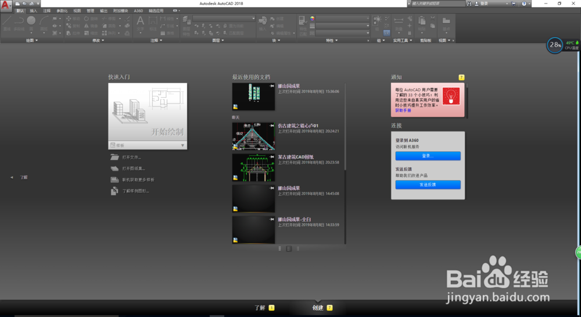Toggle pin on 雁山园成果 opened 14:45:08

271,188
